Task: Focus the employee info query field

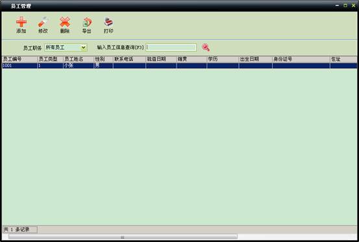Action: [x=171, y=47]
